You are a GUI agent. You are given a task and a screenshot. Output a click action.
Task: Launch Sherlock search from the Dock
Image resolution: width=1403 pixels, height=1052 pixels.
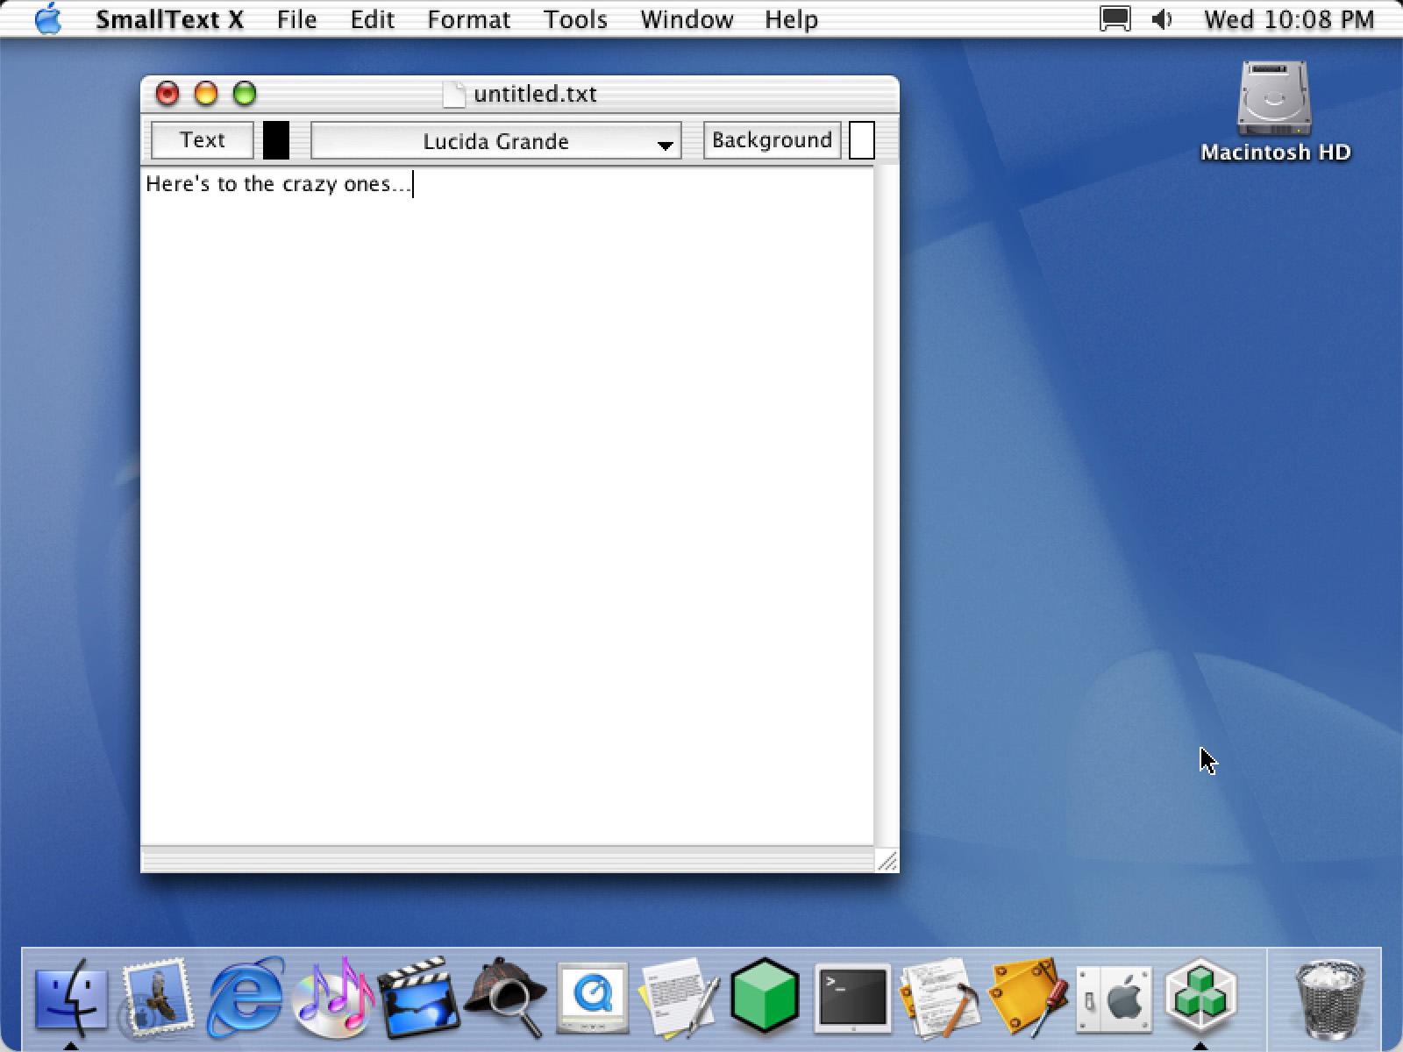tap(506, 997)
